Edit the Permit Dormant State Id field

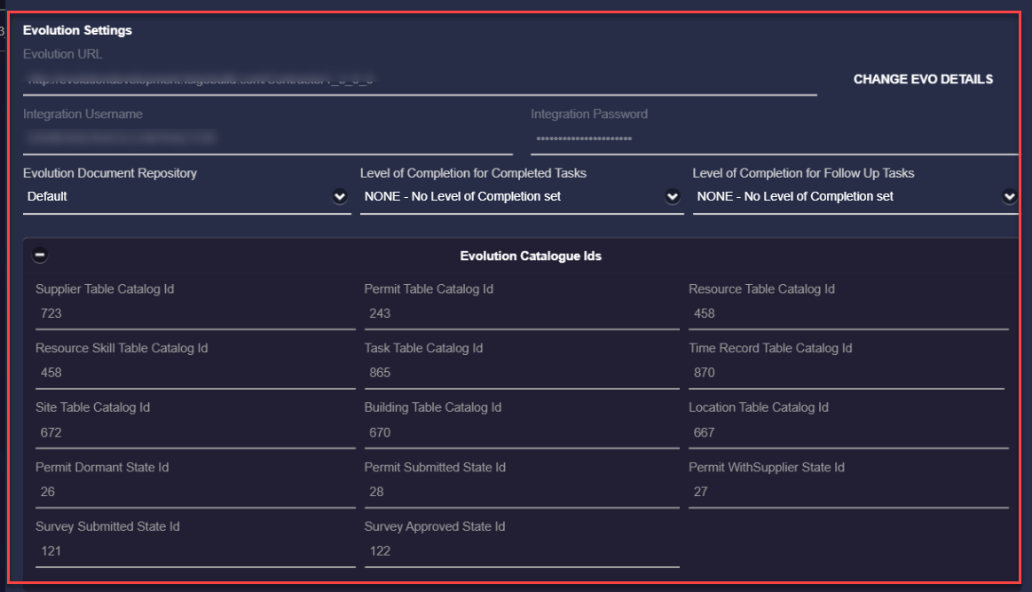point(194,492)
